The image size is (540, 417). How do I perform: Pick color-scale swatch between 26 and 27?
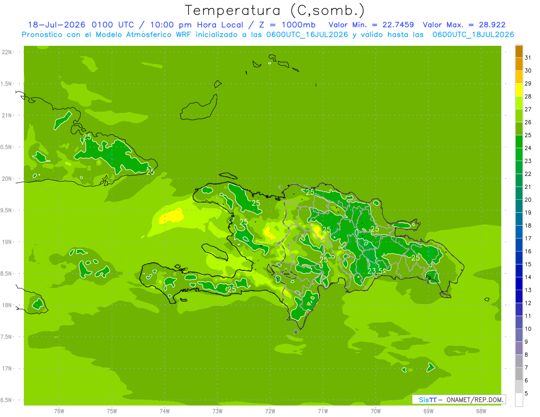[519, 116]
